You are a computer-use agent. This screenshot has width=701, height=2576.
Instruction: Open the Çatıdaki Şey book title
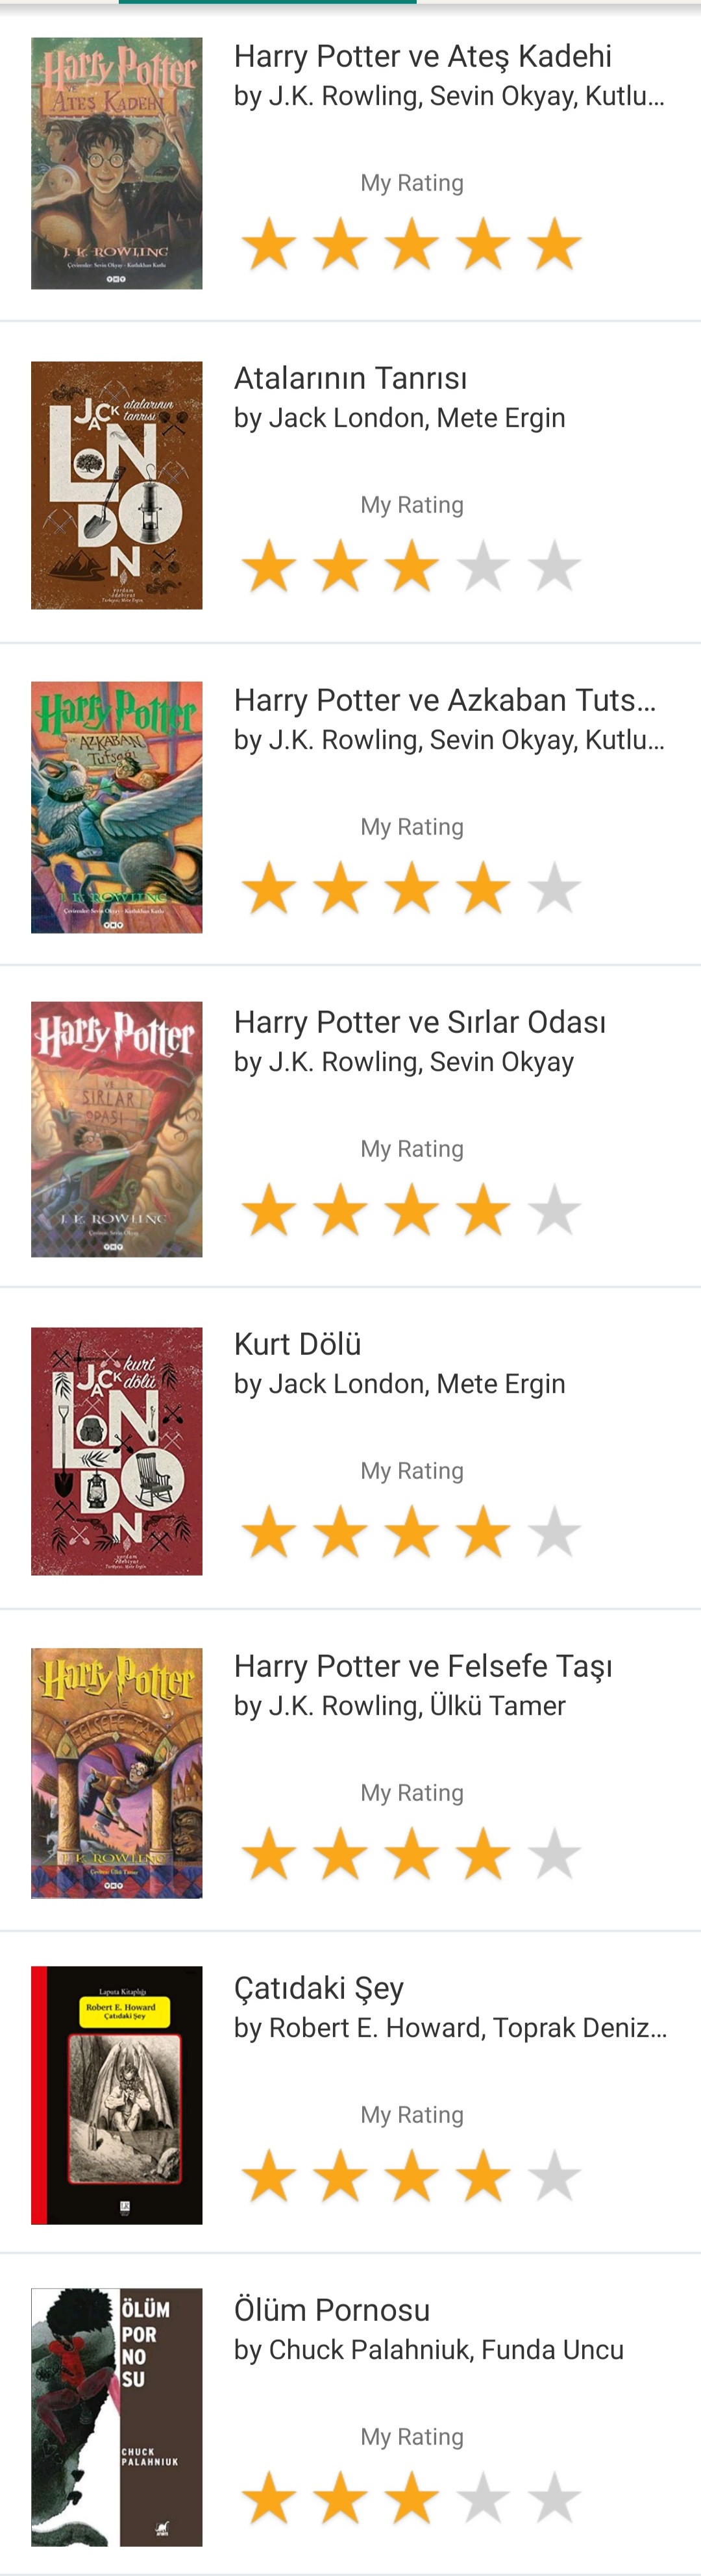tap(318, 1988)
